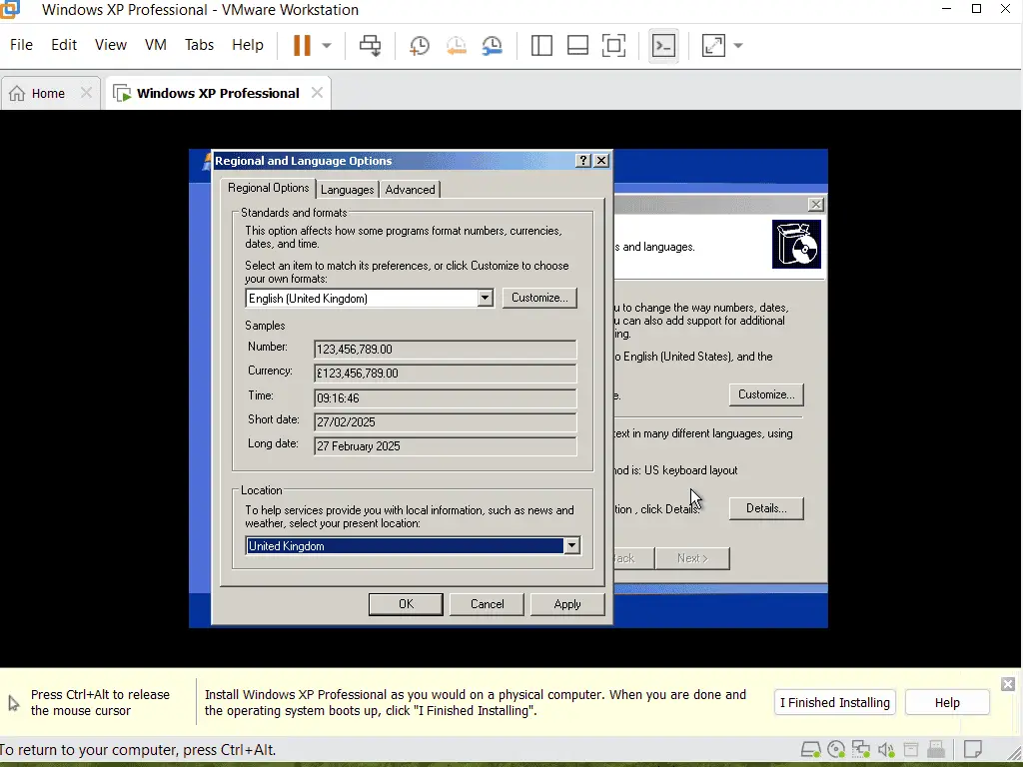The width and height of the screenshot is (1023, 767).
Task: Click the Send Ctrl+Alt+Del toolbar icon
Action: click(371, 45)
